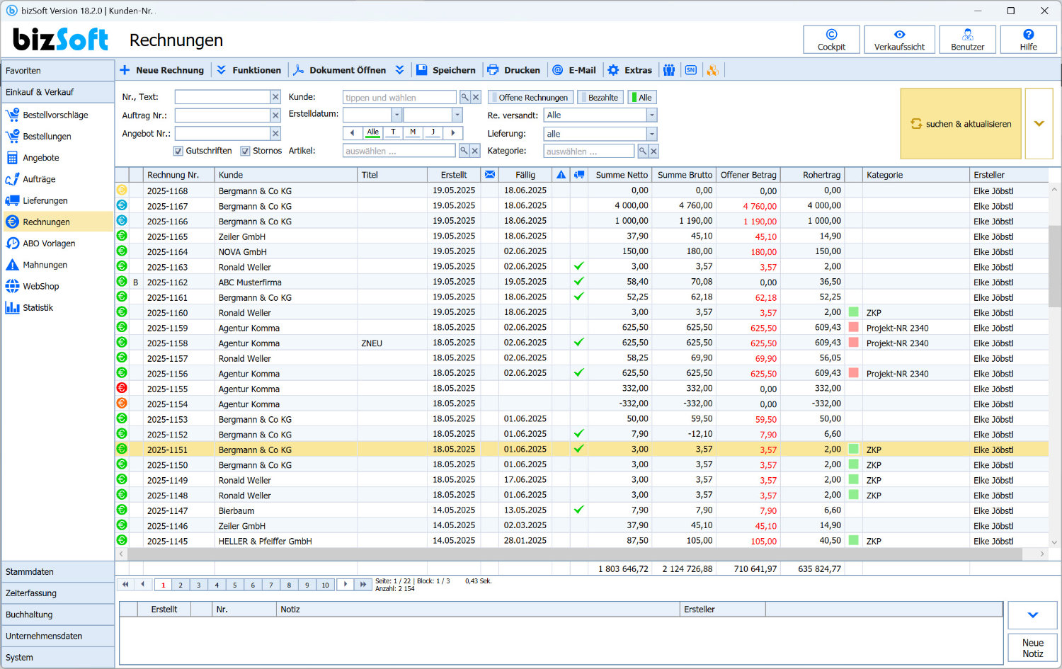Click the Neue Notiz button

coord(1032,648)
